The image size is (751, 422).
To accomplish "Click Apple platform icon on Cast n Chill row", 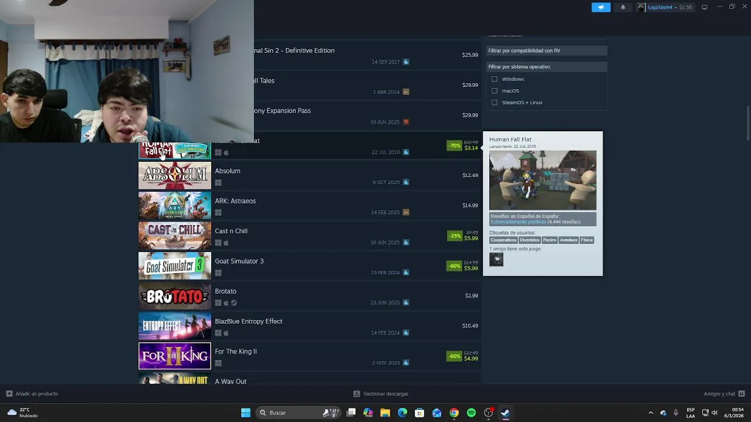I will click(226, 243).
